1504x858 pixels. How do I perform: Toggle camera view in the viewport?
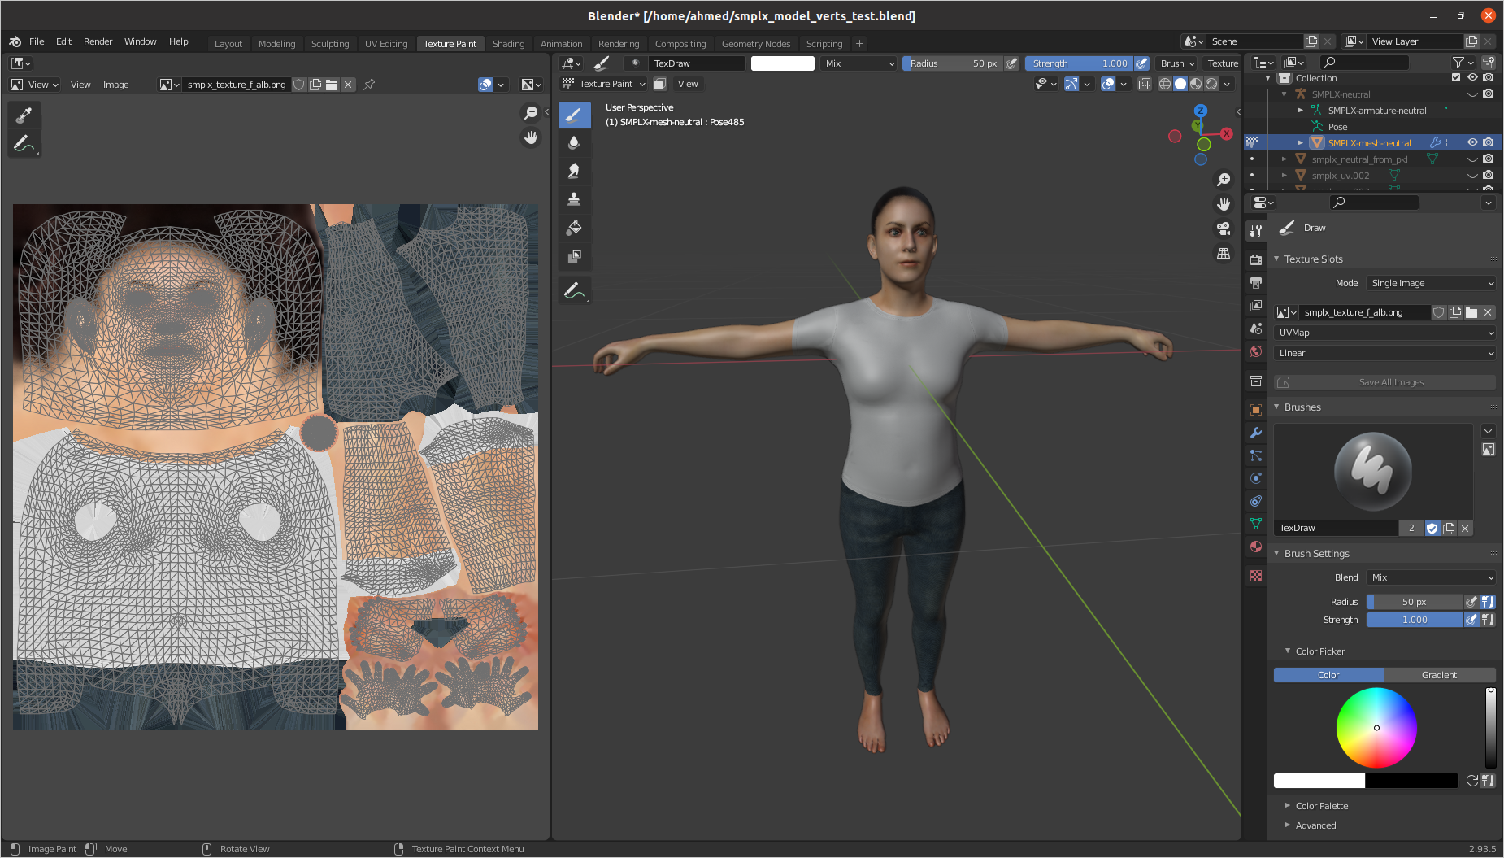1224,229
